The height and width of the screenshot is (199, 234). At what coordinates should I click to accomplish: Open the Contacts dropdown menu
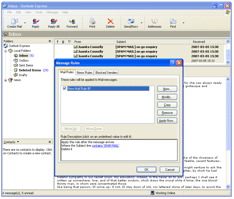click(18, 142)
